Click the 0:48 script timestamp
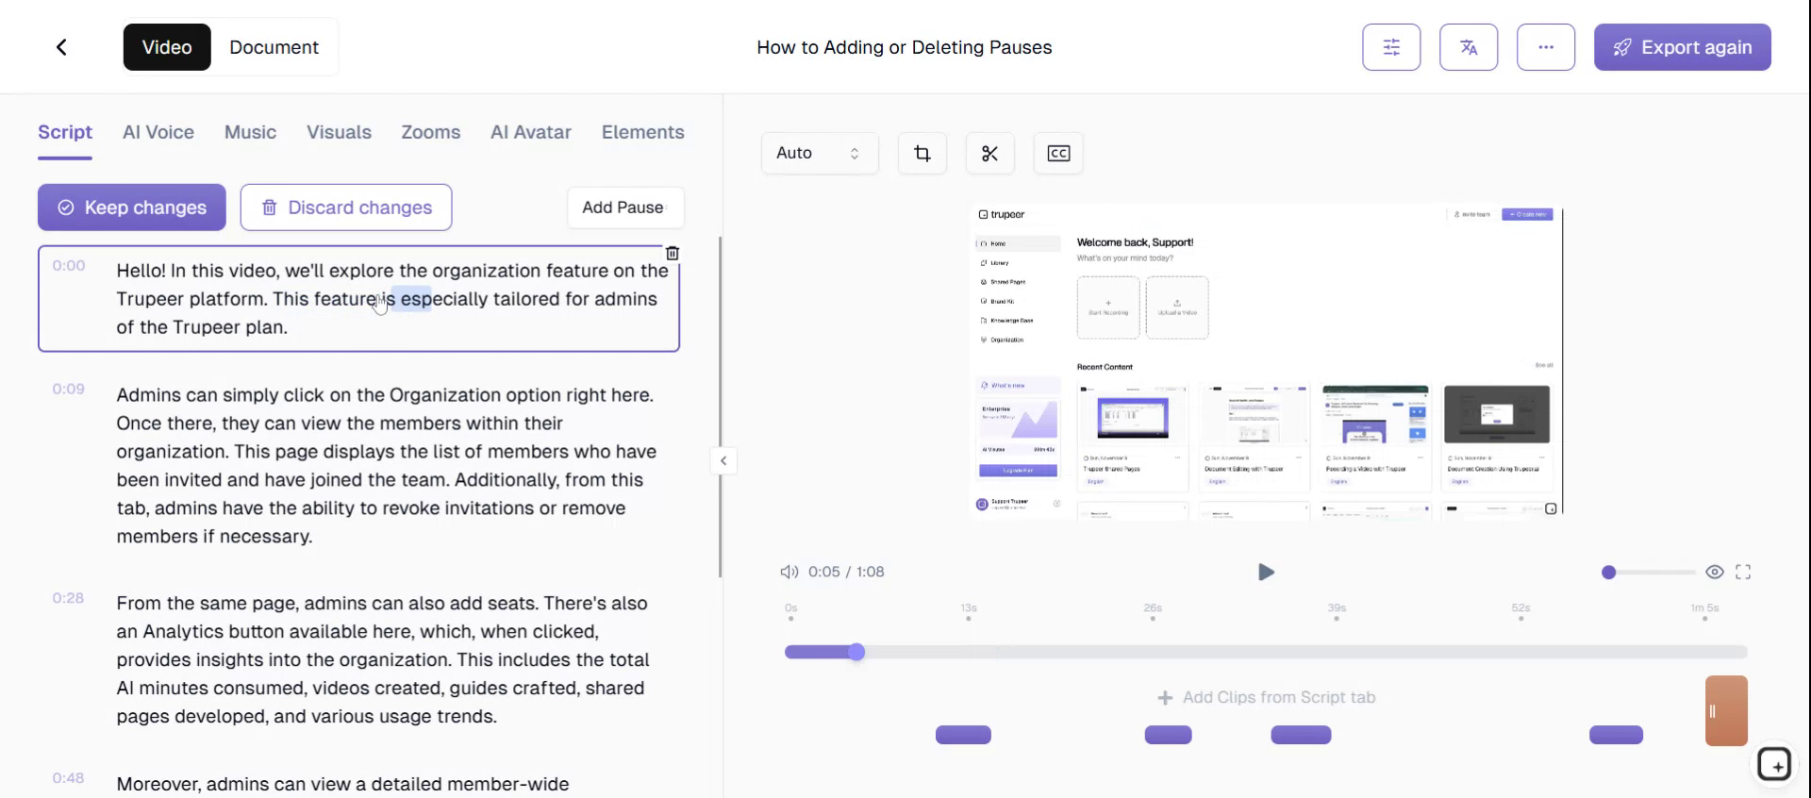 (69, 778)
